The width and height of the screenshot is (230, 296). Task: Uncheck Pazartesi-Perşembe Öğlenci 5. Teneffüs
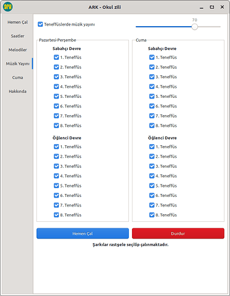coord(56,186)
